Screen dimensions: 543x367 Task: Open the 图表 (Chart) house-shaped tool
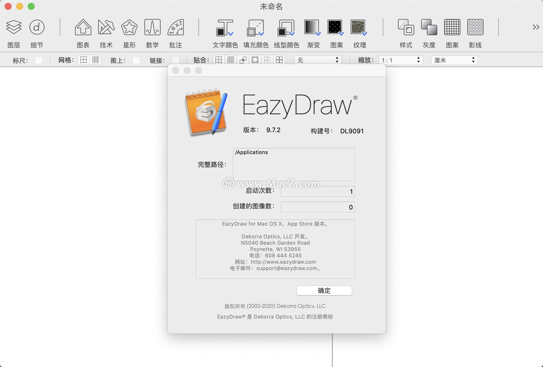click(83, 27)
